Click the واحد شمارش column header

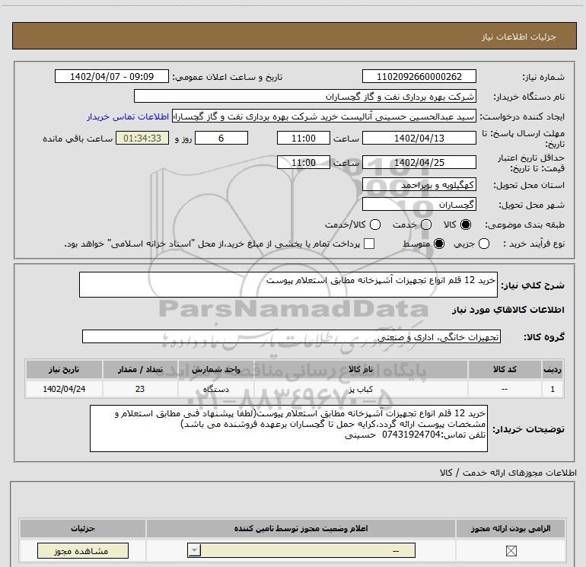(215, 369)
